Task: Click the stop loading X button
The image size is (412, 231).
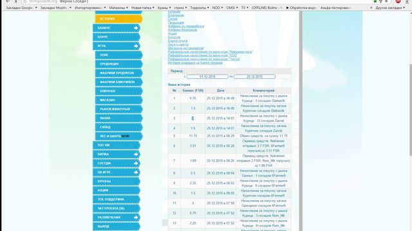Action: [15, 1]
